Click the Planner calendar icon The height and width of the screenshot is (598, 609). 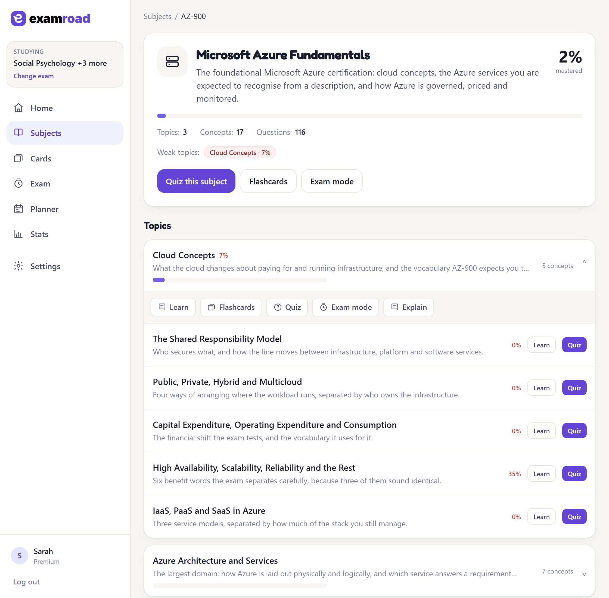click(18, 209)
